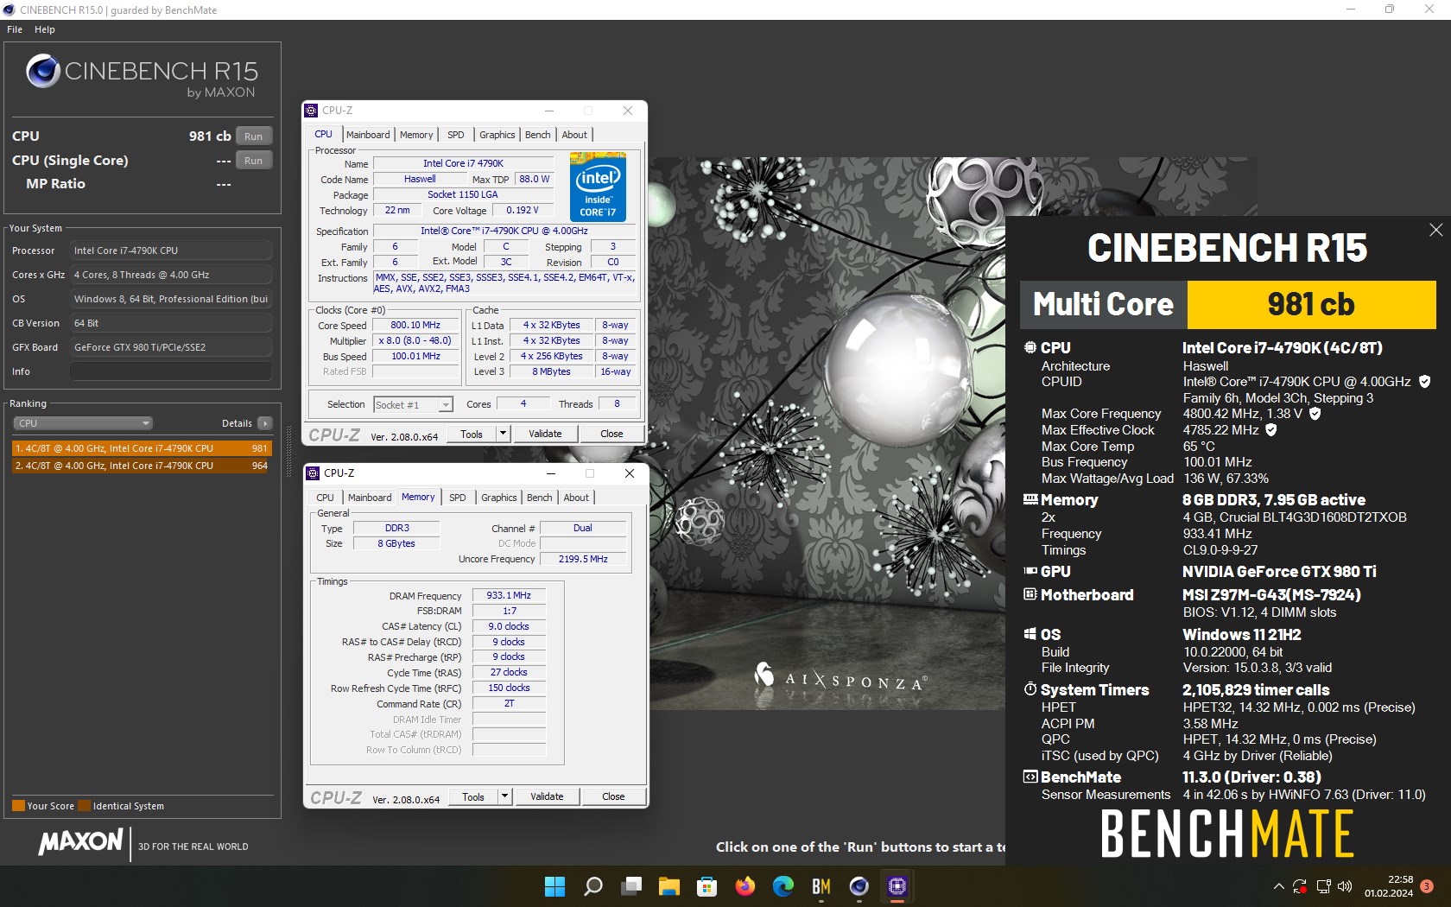Viewport: 1451px width, 907px height.
Task: Click the Ranking Details arrow icon
Action: [x=265, y=423]
